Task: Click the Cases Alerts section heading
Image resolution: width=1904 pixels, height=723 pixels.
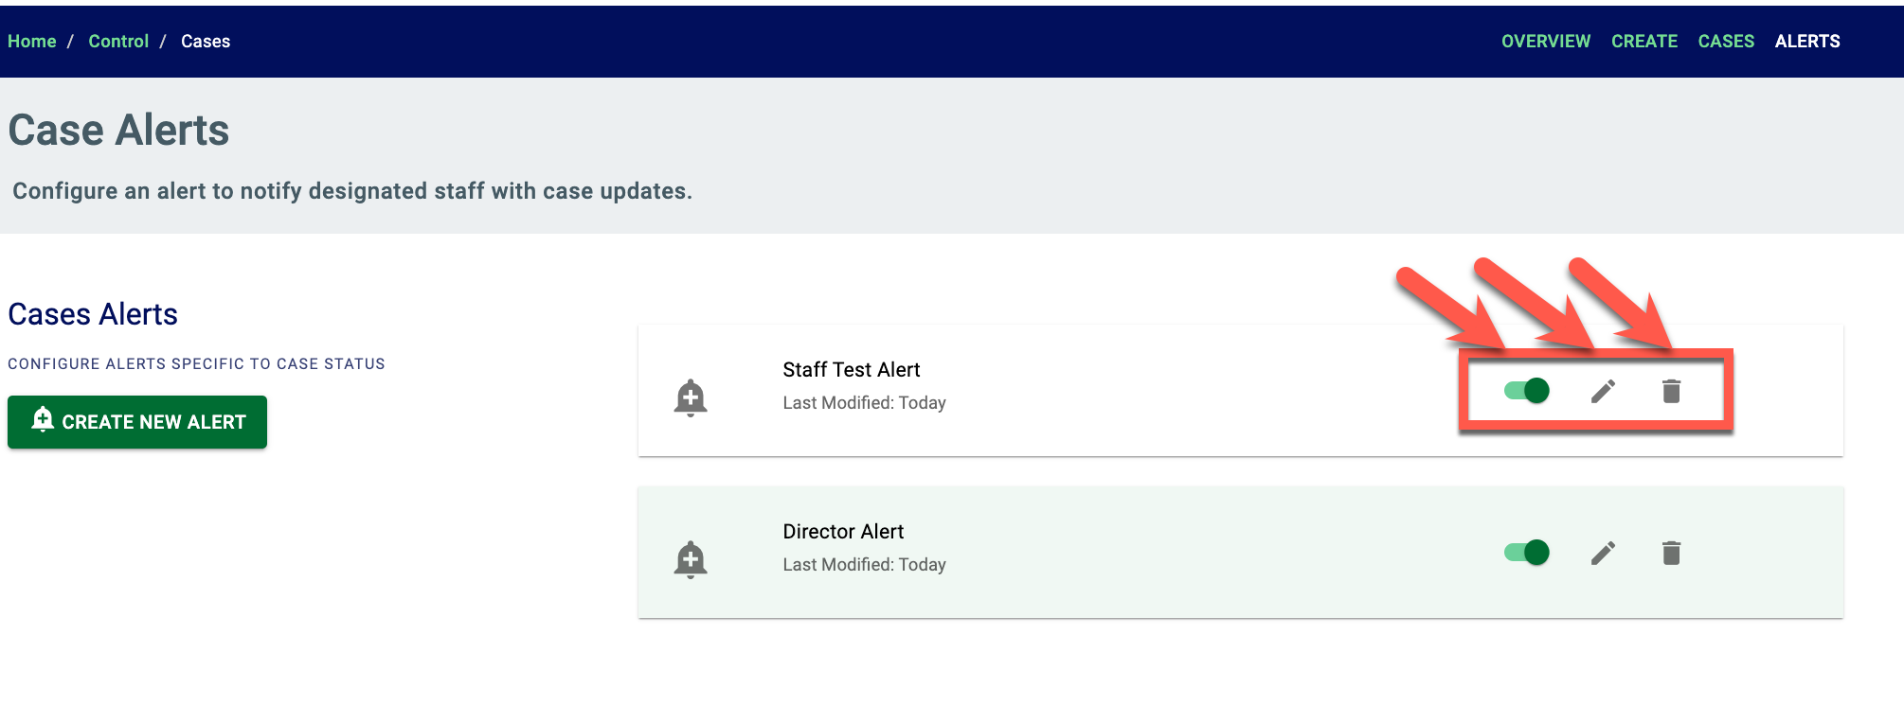Action: point(93,314)
